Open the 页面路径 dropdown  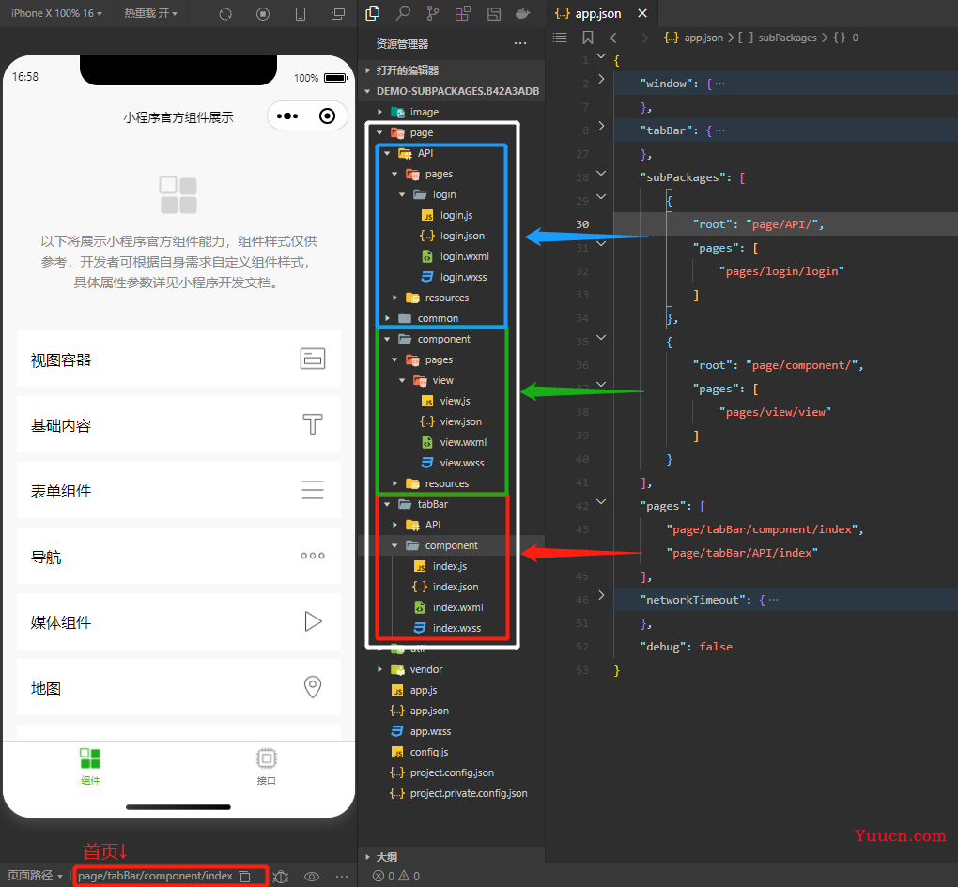point(35,876)
